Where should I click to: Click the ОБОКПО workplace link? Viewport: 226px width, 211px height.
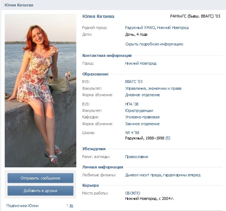coord(133,193)
